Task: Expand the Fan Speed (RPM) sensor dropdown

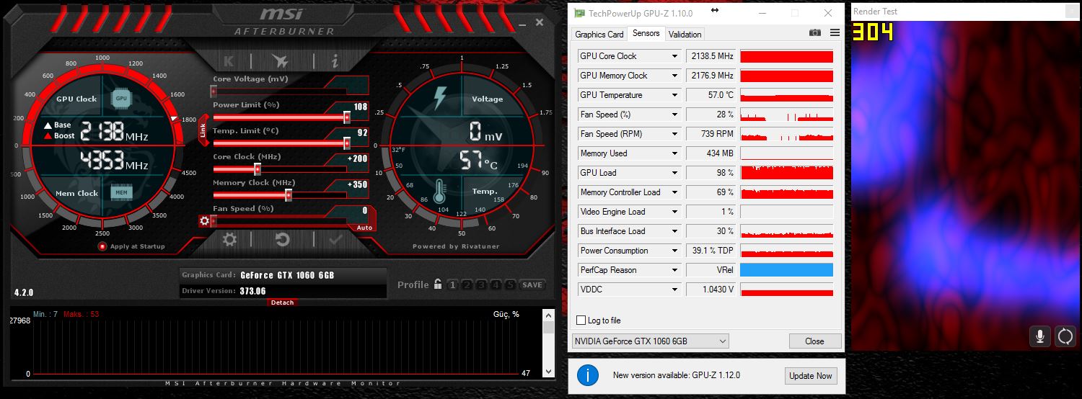Action: click(675, 134)
